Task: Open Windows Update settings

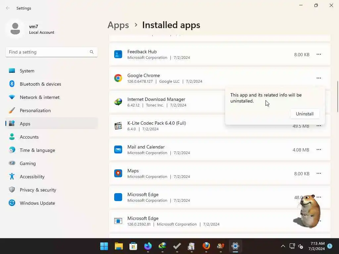Action: pos(51,203)
